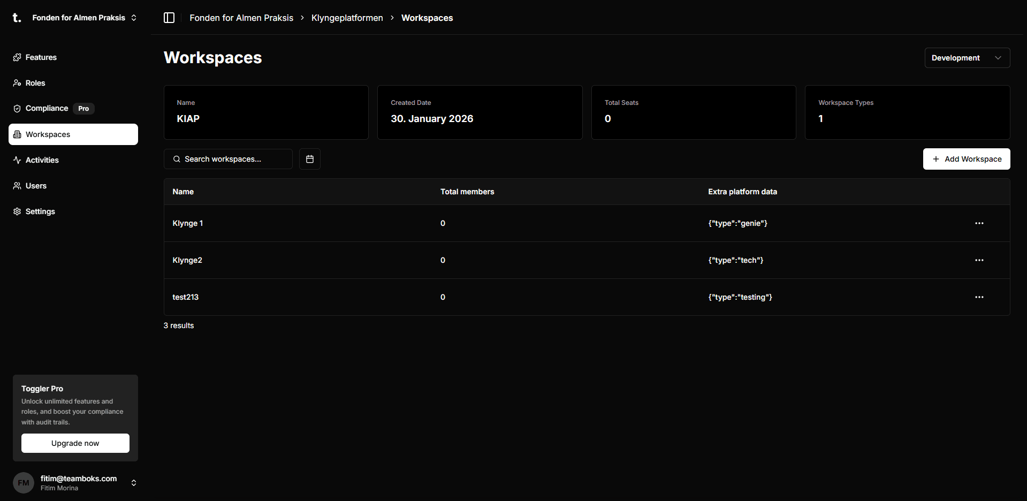
Task: Expand the user account menu chevron
Action: (134, 483)
